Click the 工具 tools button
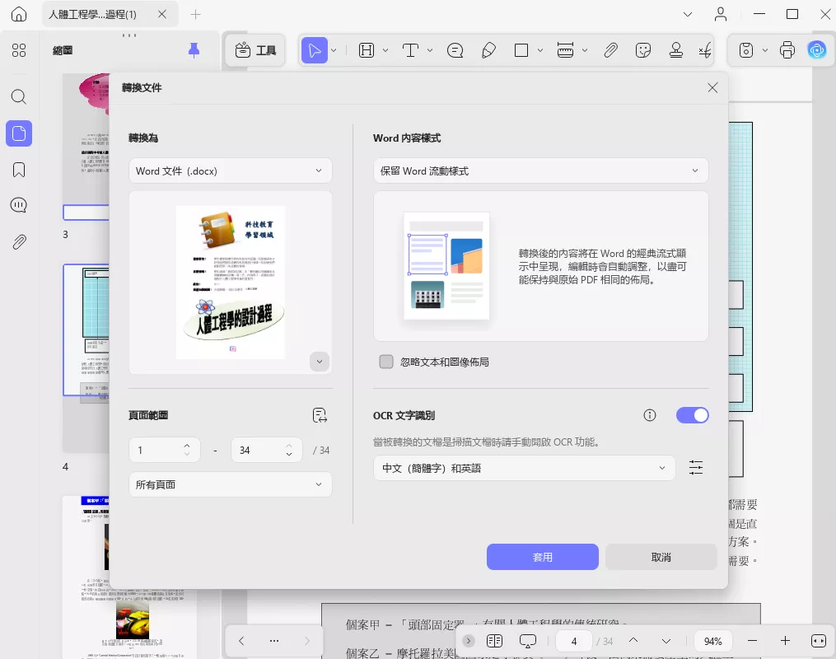 (x=255, y=50)
